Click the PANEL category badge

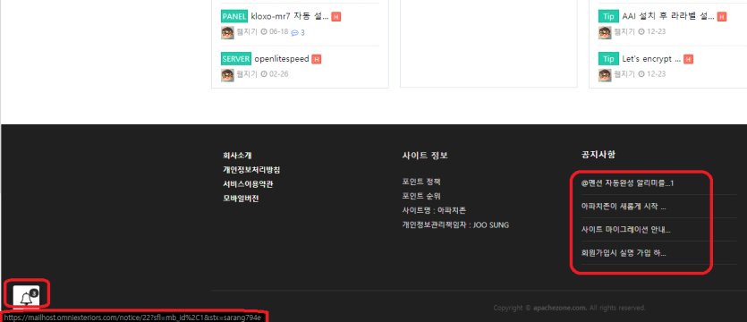234,17
